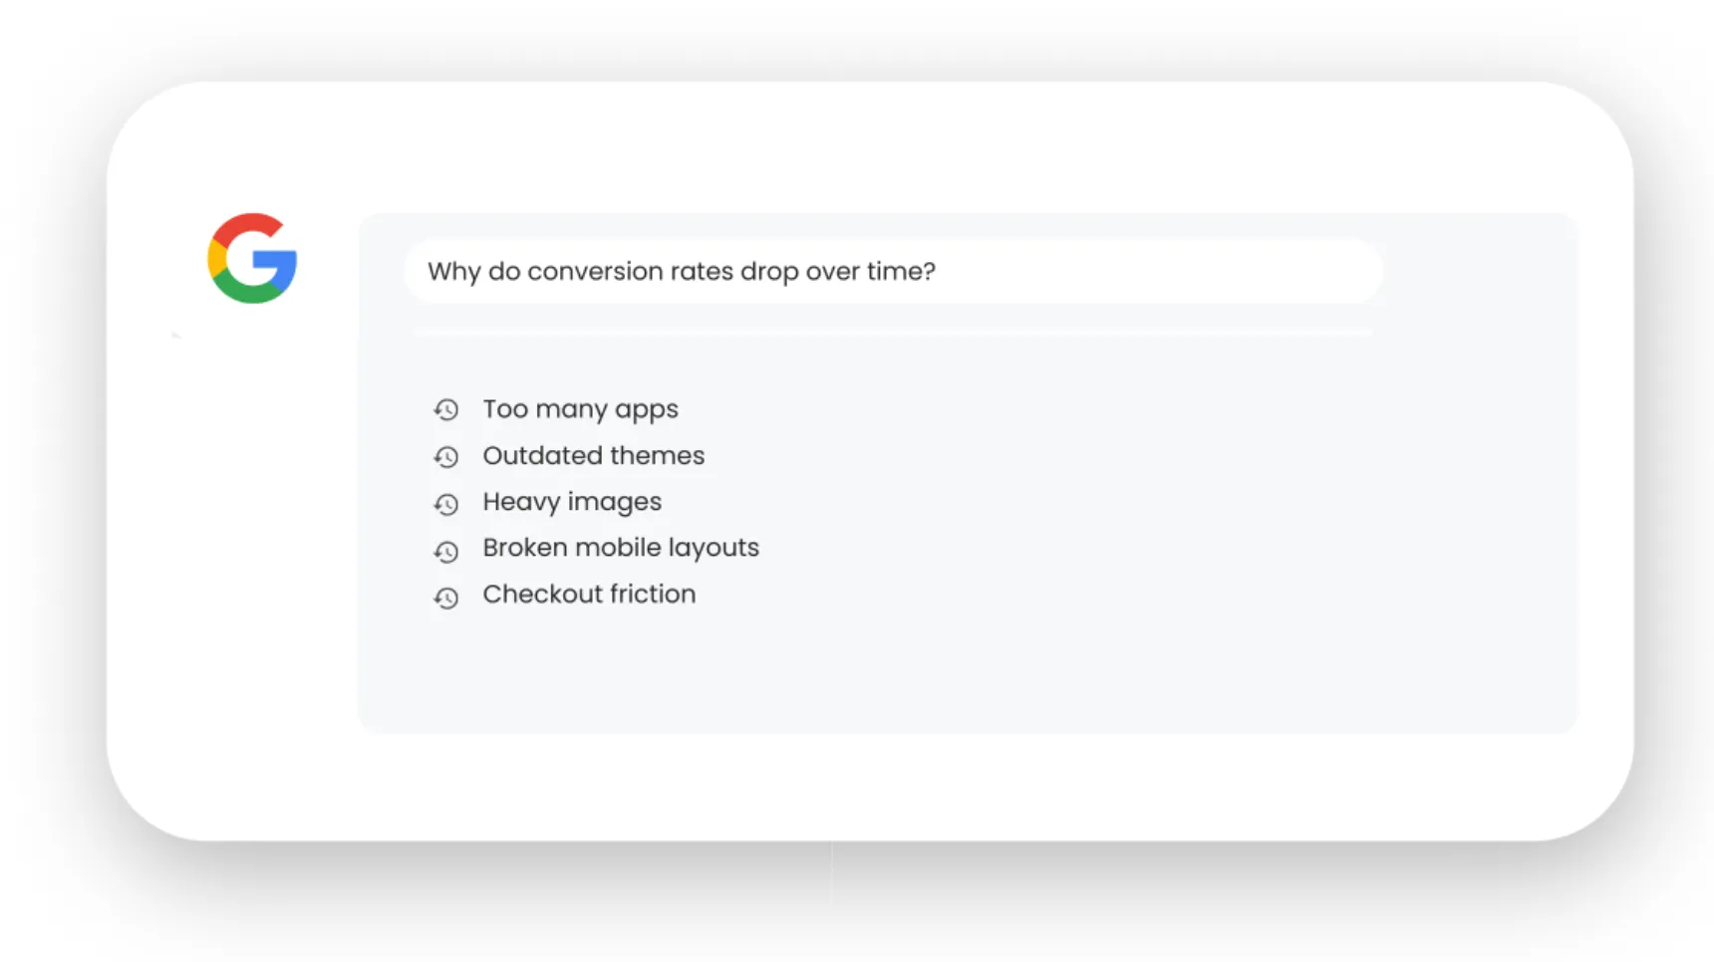Choose the Outdated themes suggestion
Viewport: 1714px width, 962px height.
pyautogui.click(x=593, y=456)
